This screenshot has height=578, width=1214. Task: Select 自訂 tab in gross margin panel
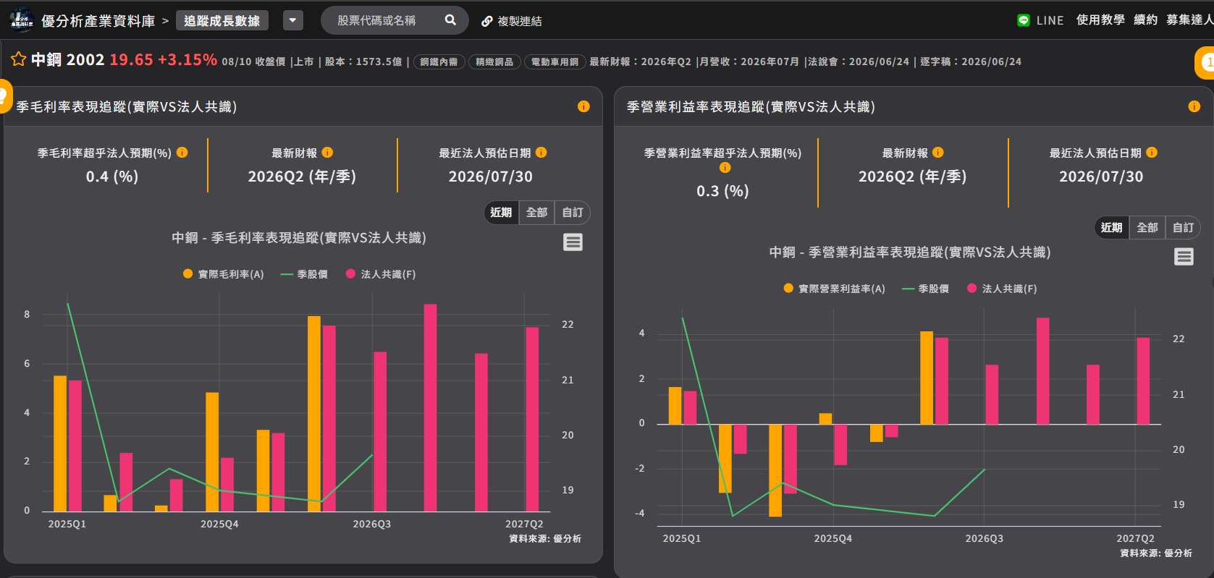tap(573, 213)
